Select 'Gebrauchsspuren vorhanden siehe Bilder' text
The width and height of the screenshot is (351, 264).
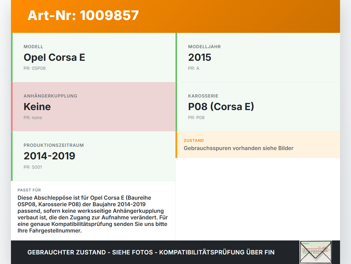(x=239, y=148)
